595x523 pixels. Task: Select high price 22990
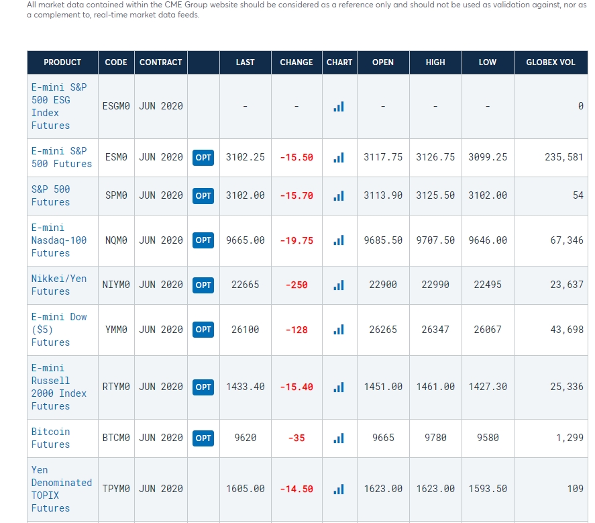tap(435, 285)
